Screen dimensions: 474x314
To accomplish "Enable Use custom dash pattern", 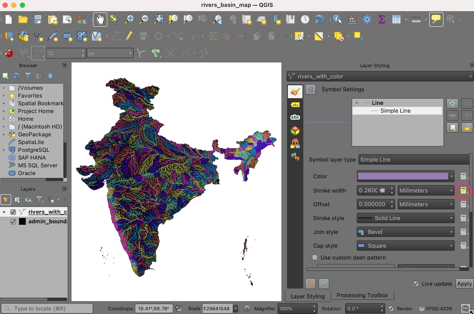I will 315,258.
